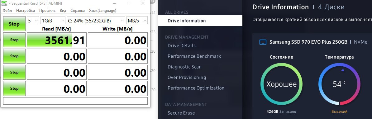
Task: Click the temperature gauge showing 54°C
Action: [339, 84]
